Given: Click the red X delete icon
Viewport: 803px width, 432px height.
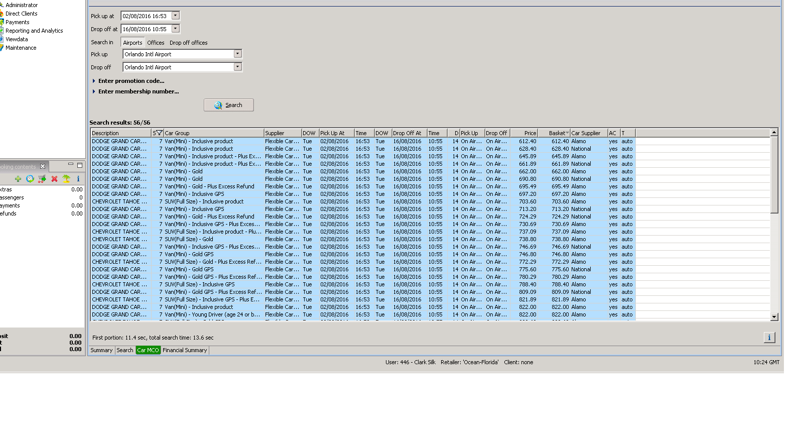Looking at the screenshot, I should point(54,179).
